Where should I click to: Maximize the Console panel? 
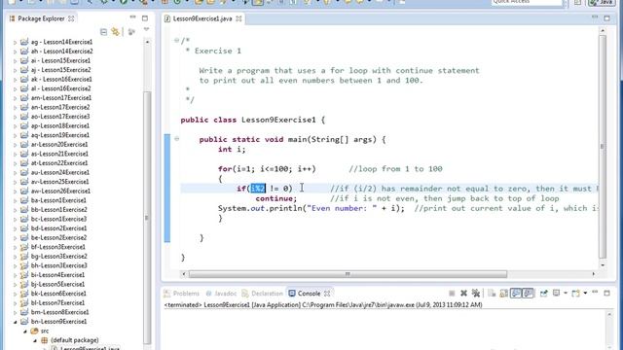606,293
